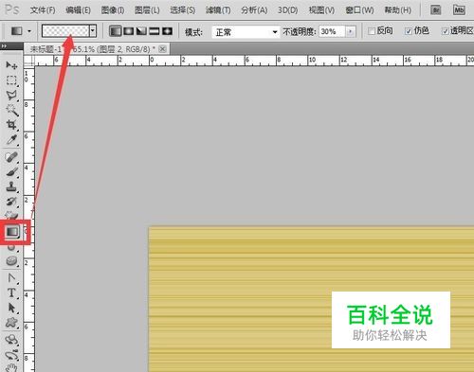Select the Brush tool
This screenshot has height=372, width=474.
point(11,172)
